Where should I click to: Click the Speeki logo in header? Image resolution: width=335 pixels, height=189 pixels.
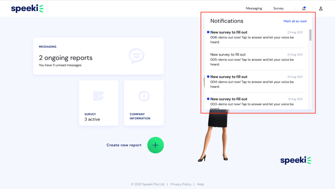(27, 8)
